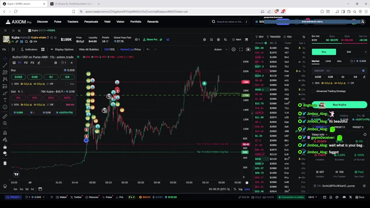370x208 pixels.
Task: Open trades table filter settings icon
Action: 304,37
